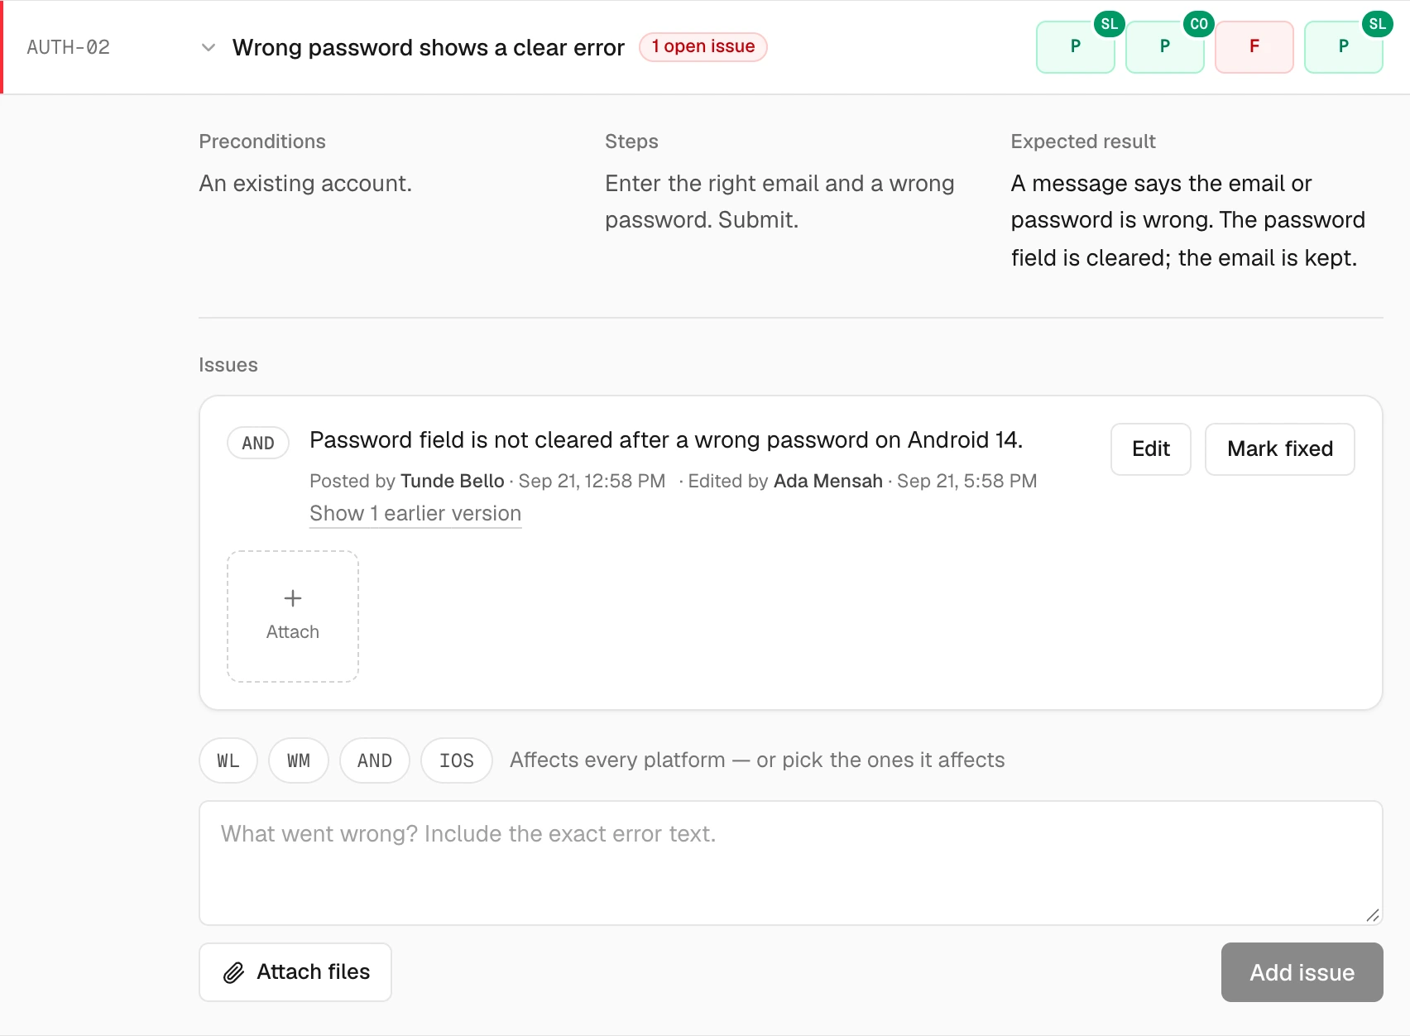The image size is (1410, 1036).
Task: Open the red F failed result cell
Action: point(1254,47)
